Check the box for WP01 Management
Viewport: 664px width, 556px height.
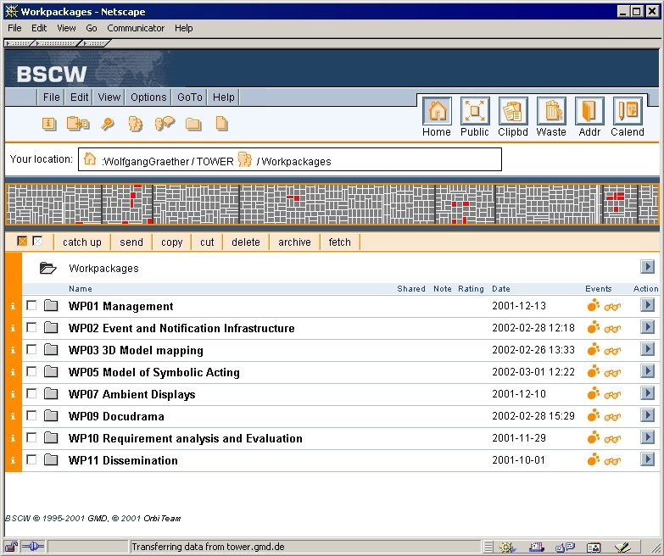pos(31,306)
